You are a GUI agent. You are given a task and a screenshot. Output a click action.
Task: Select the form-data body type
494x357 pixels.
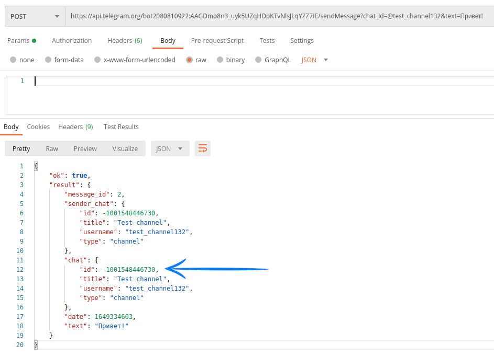[64, 60]
